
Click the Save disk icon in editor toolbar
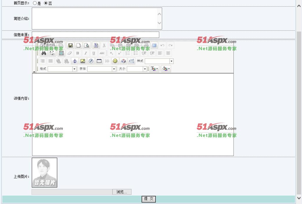coord(70,45)
